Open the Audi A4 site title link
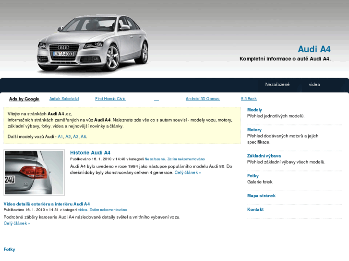 click(x=314, y=49)
